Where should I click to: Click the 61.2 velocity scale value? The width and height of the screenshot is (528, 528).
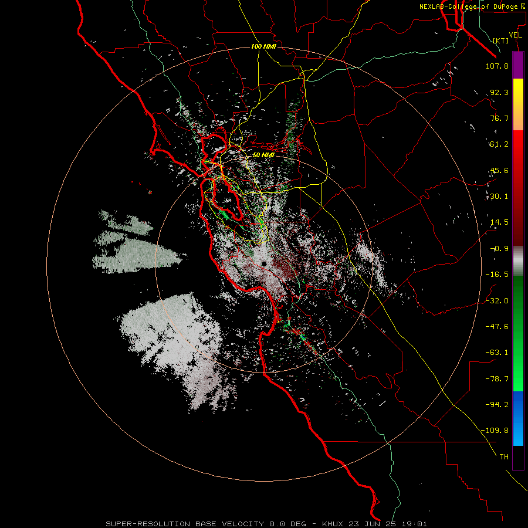(x=499, y=144)
